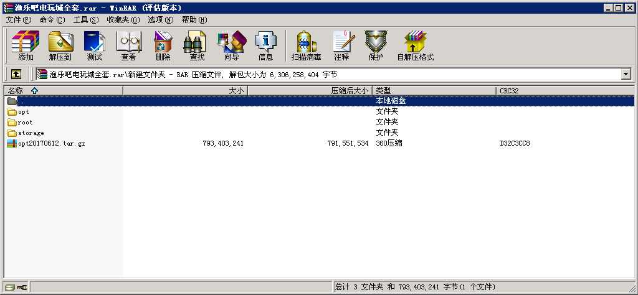Minimize the WinRAR window

coord(608,7)
